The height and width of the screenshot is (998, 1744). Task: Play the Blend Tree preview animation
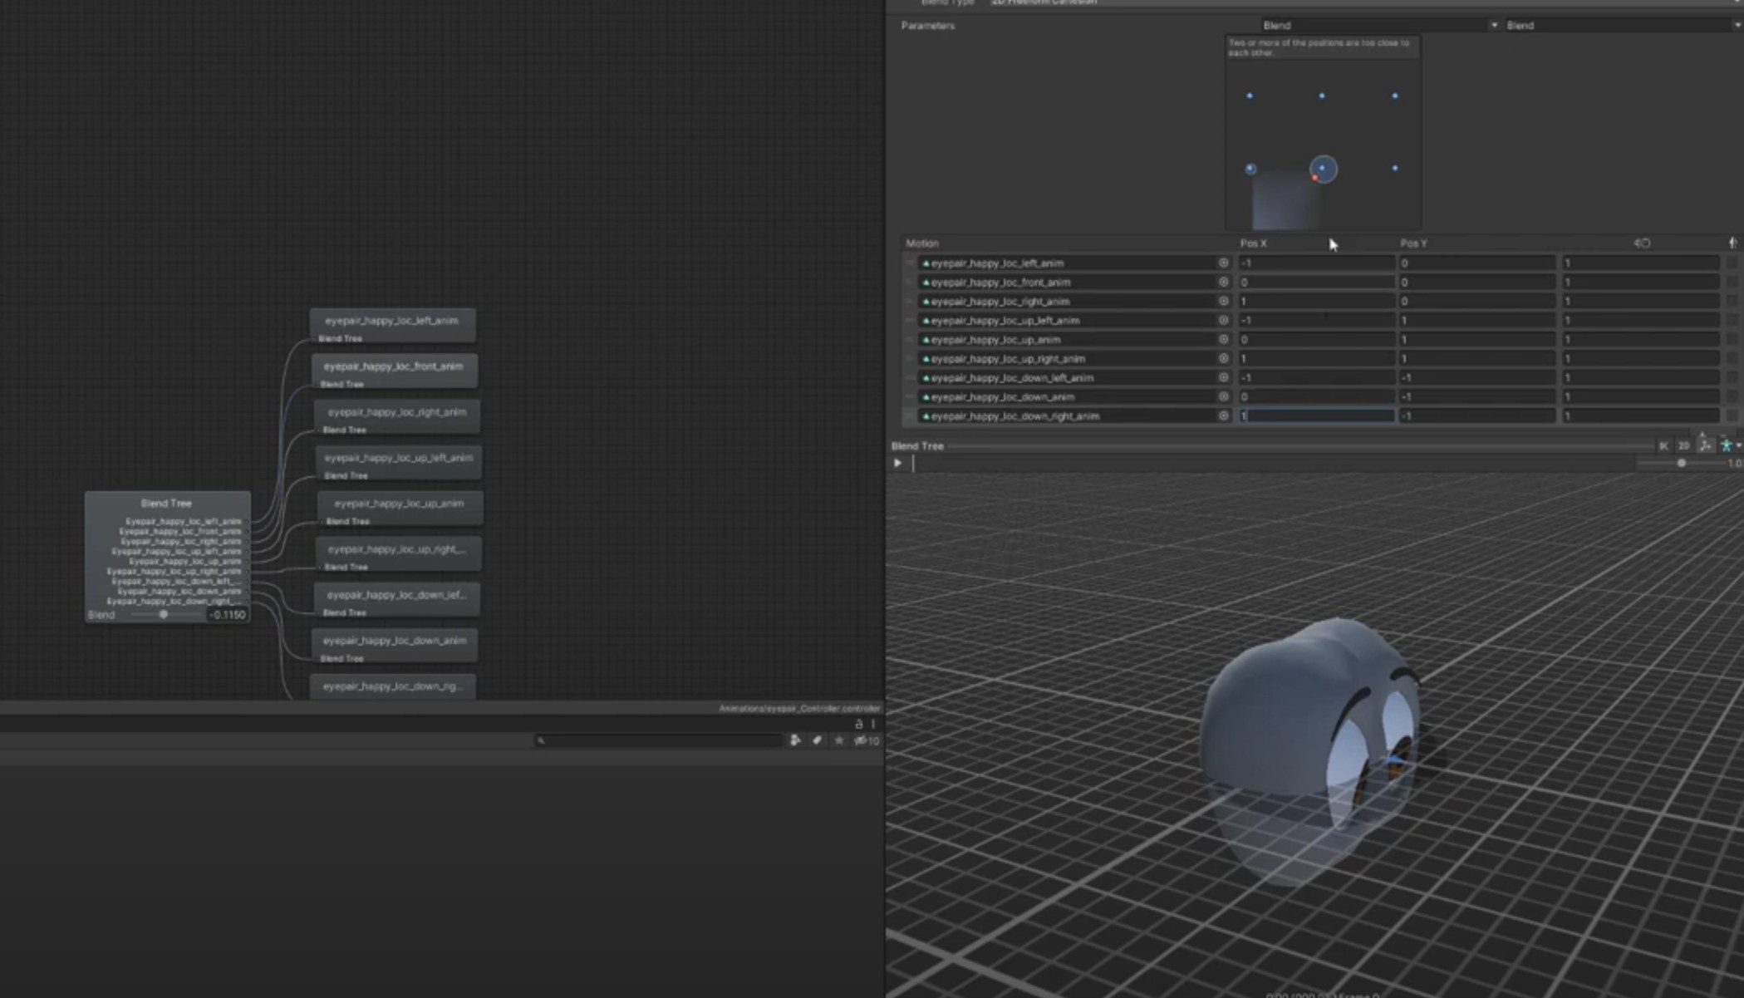tap(897, 463)
